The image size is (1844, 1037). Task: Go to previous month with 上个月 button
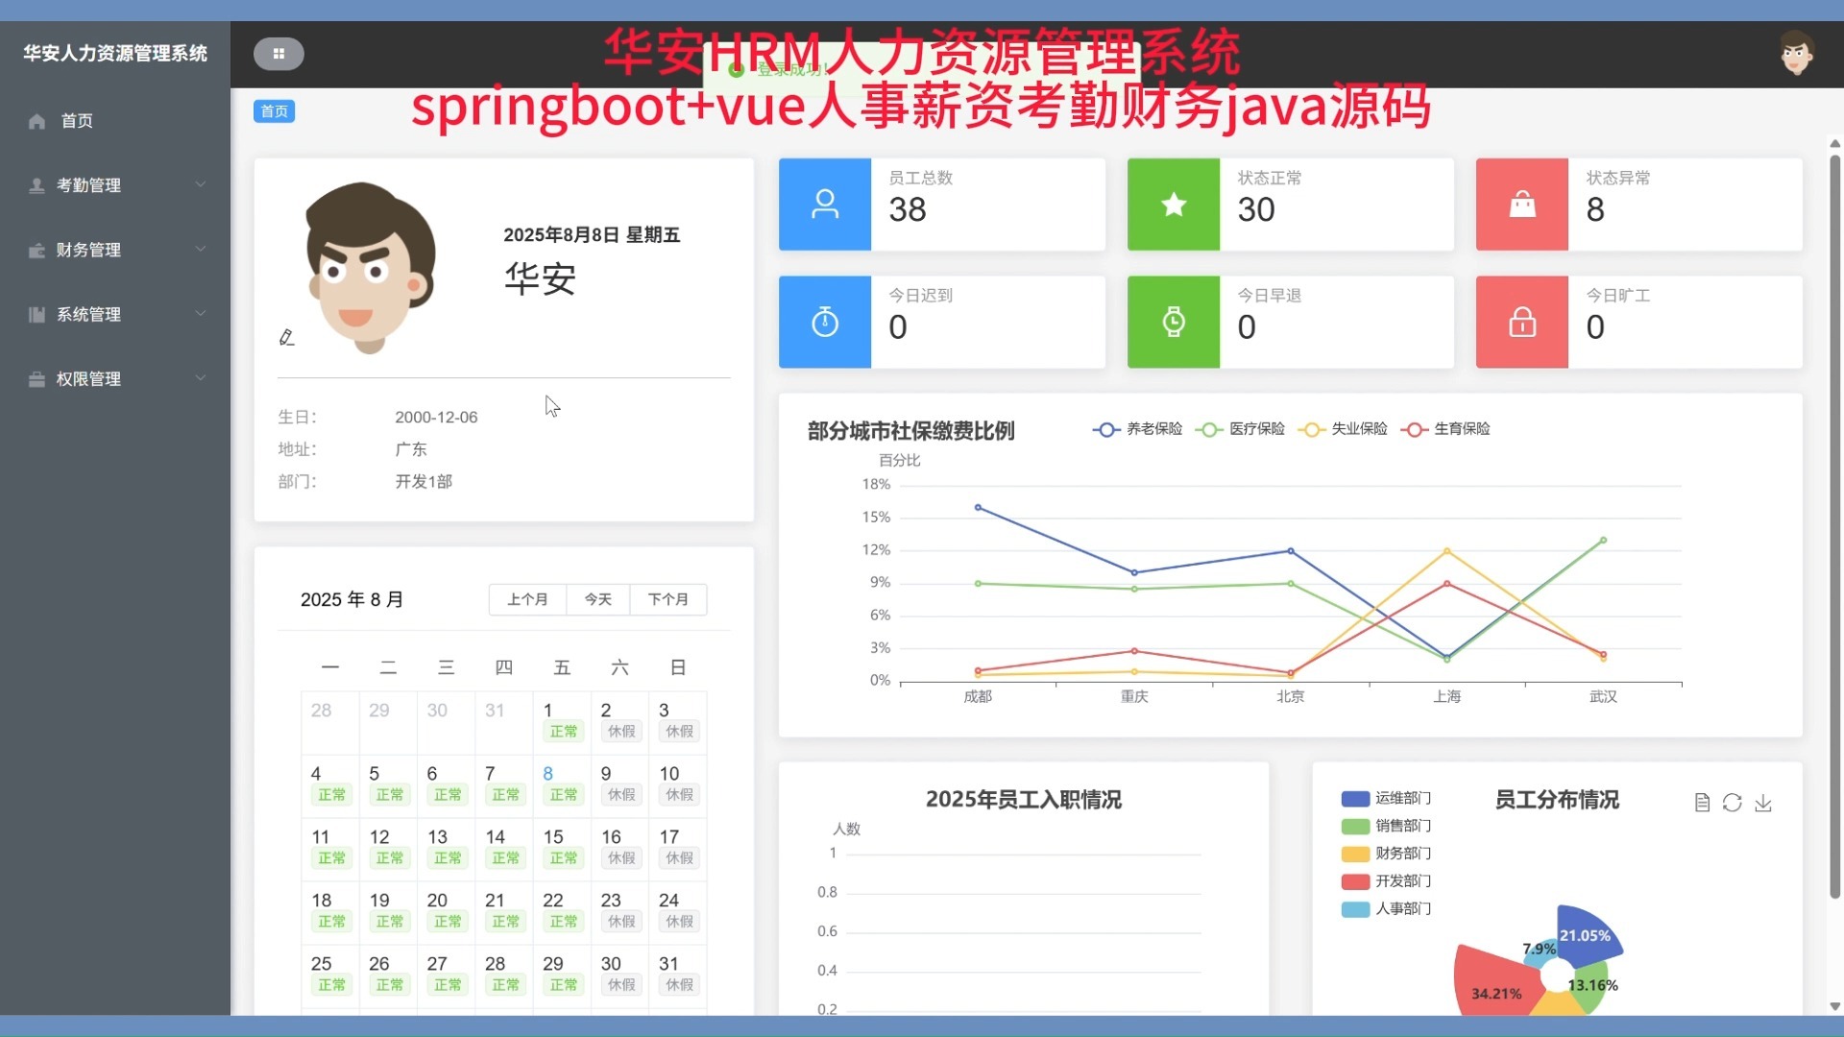click(527, 599)
